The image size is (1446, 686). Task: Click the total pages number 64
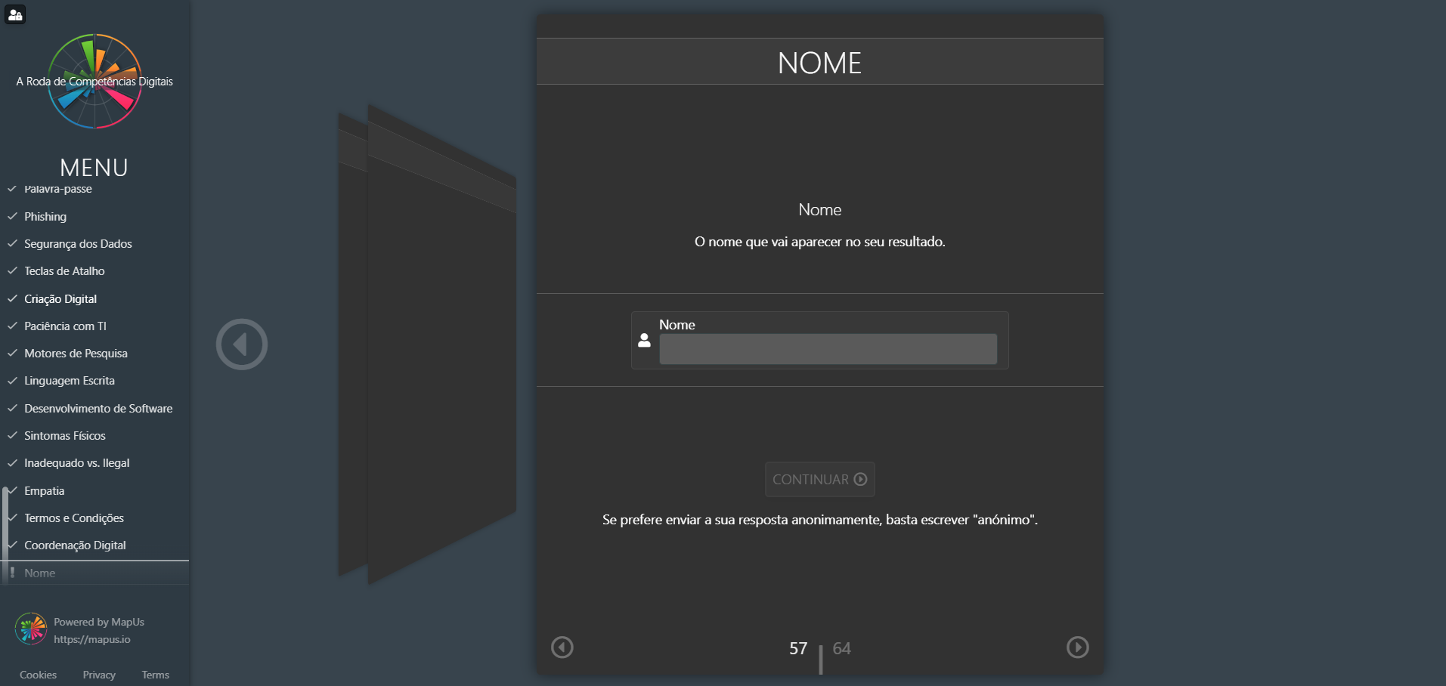[x=841, y=648]
